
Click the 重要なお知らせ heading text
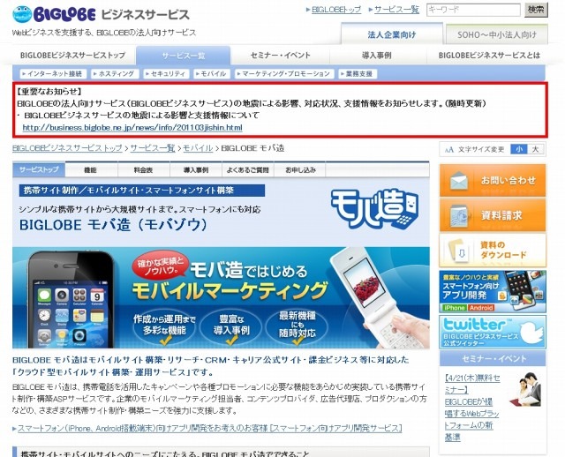(49, 92)
